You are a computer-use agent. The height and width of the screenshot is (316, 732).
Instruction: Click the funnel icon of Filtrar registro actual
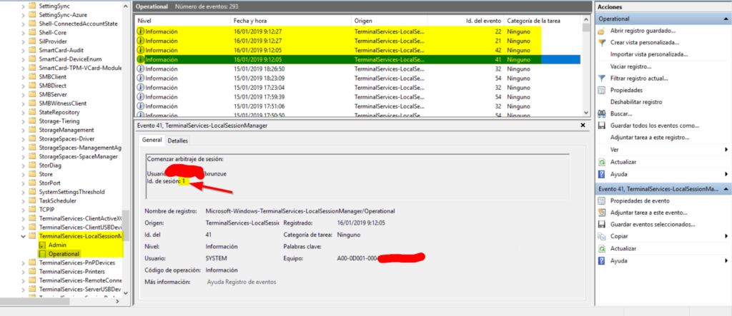pos(602,78)
